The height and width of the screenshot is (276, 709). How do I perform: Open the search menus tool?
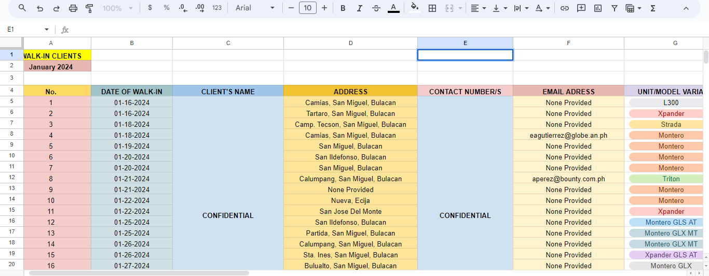22,8
